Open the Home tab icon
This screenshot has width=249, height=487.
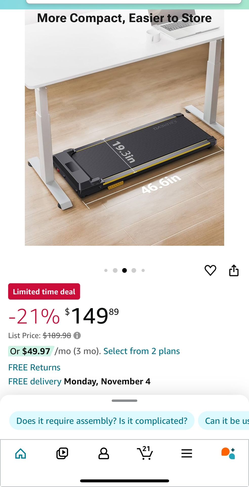tap(20, 453)
